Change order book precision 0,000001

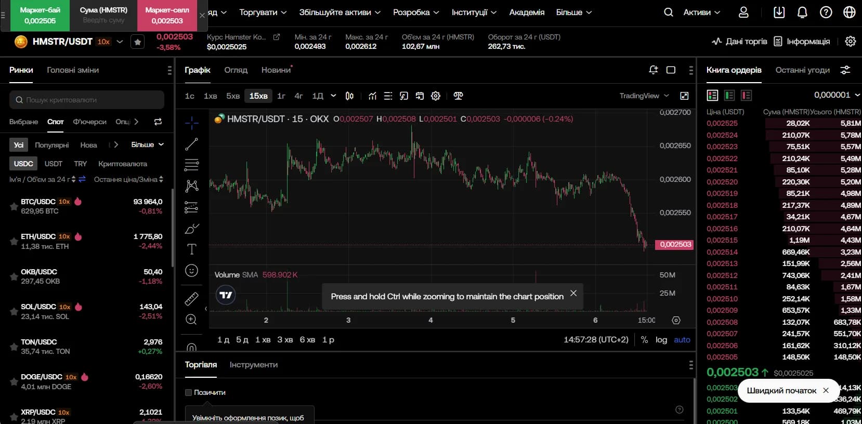point(837,95)
